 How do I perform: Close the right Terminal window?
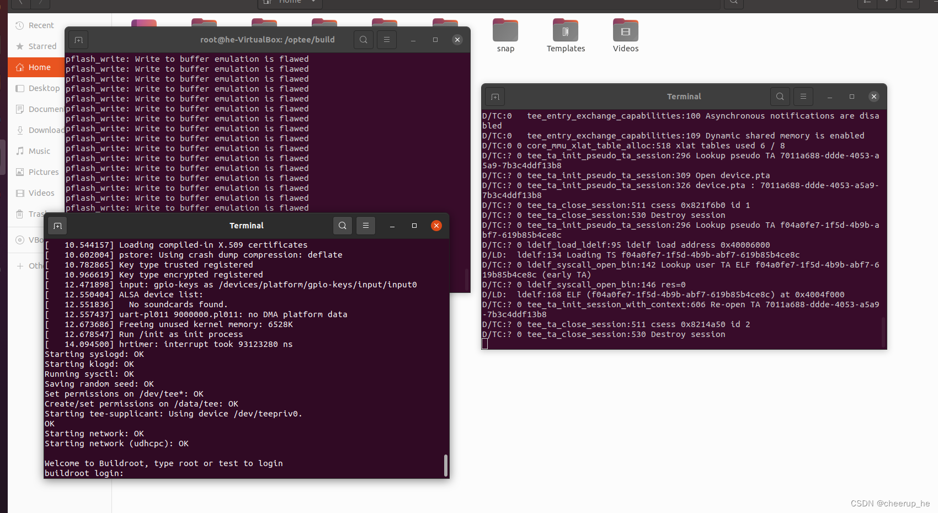click(x=874, y=97)
